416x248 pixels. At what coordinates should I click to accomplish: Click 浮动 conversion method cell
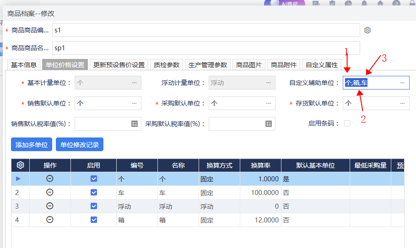coord(219,206)
